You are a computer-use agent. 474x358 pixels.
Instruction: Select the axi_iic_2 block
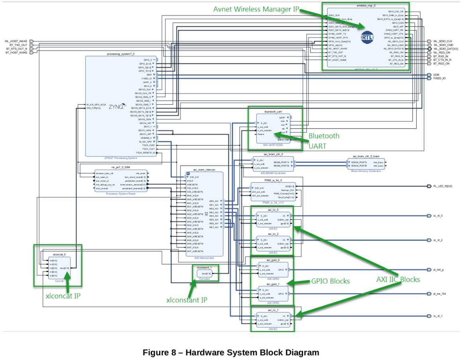coord(273,244)
